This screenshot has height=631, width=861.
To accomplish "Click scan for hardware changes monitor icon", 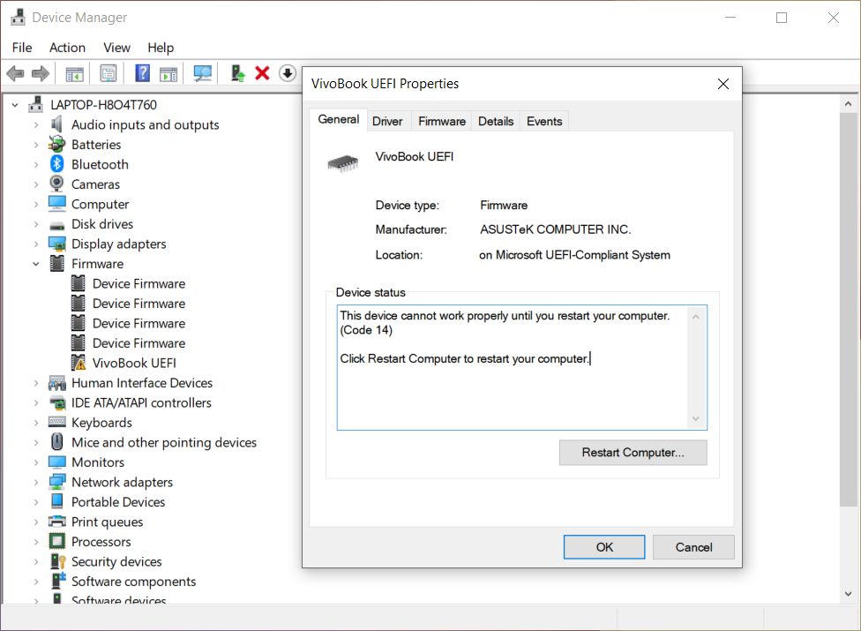I will click(203, 73).
